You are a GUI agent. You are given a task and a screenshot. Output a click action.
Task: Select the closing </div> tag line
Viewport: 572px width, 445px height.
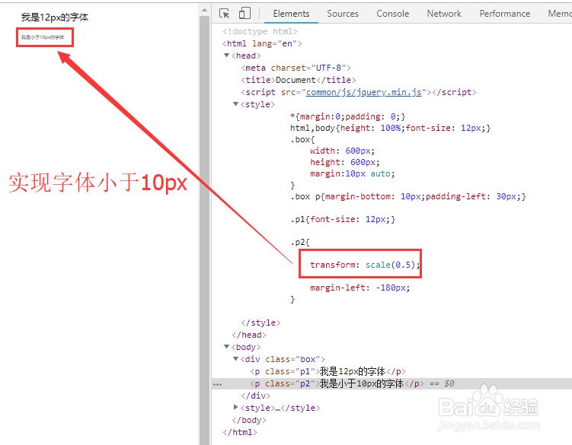pyautogui.click(x=255, y=396)
